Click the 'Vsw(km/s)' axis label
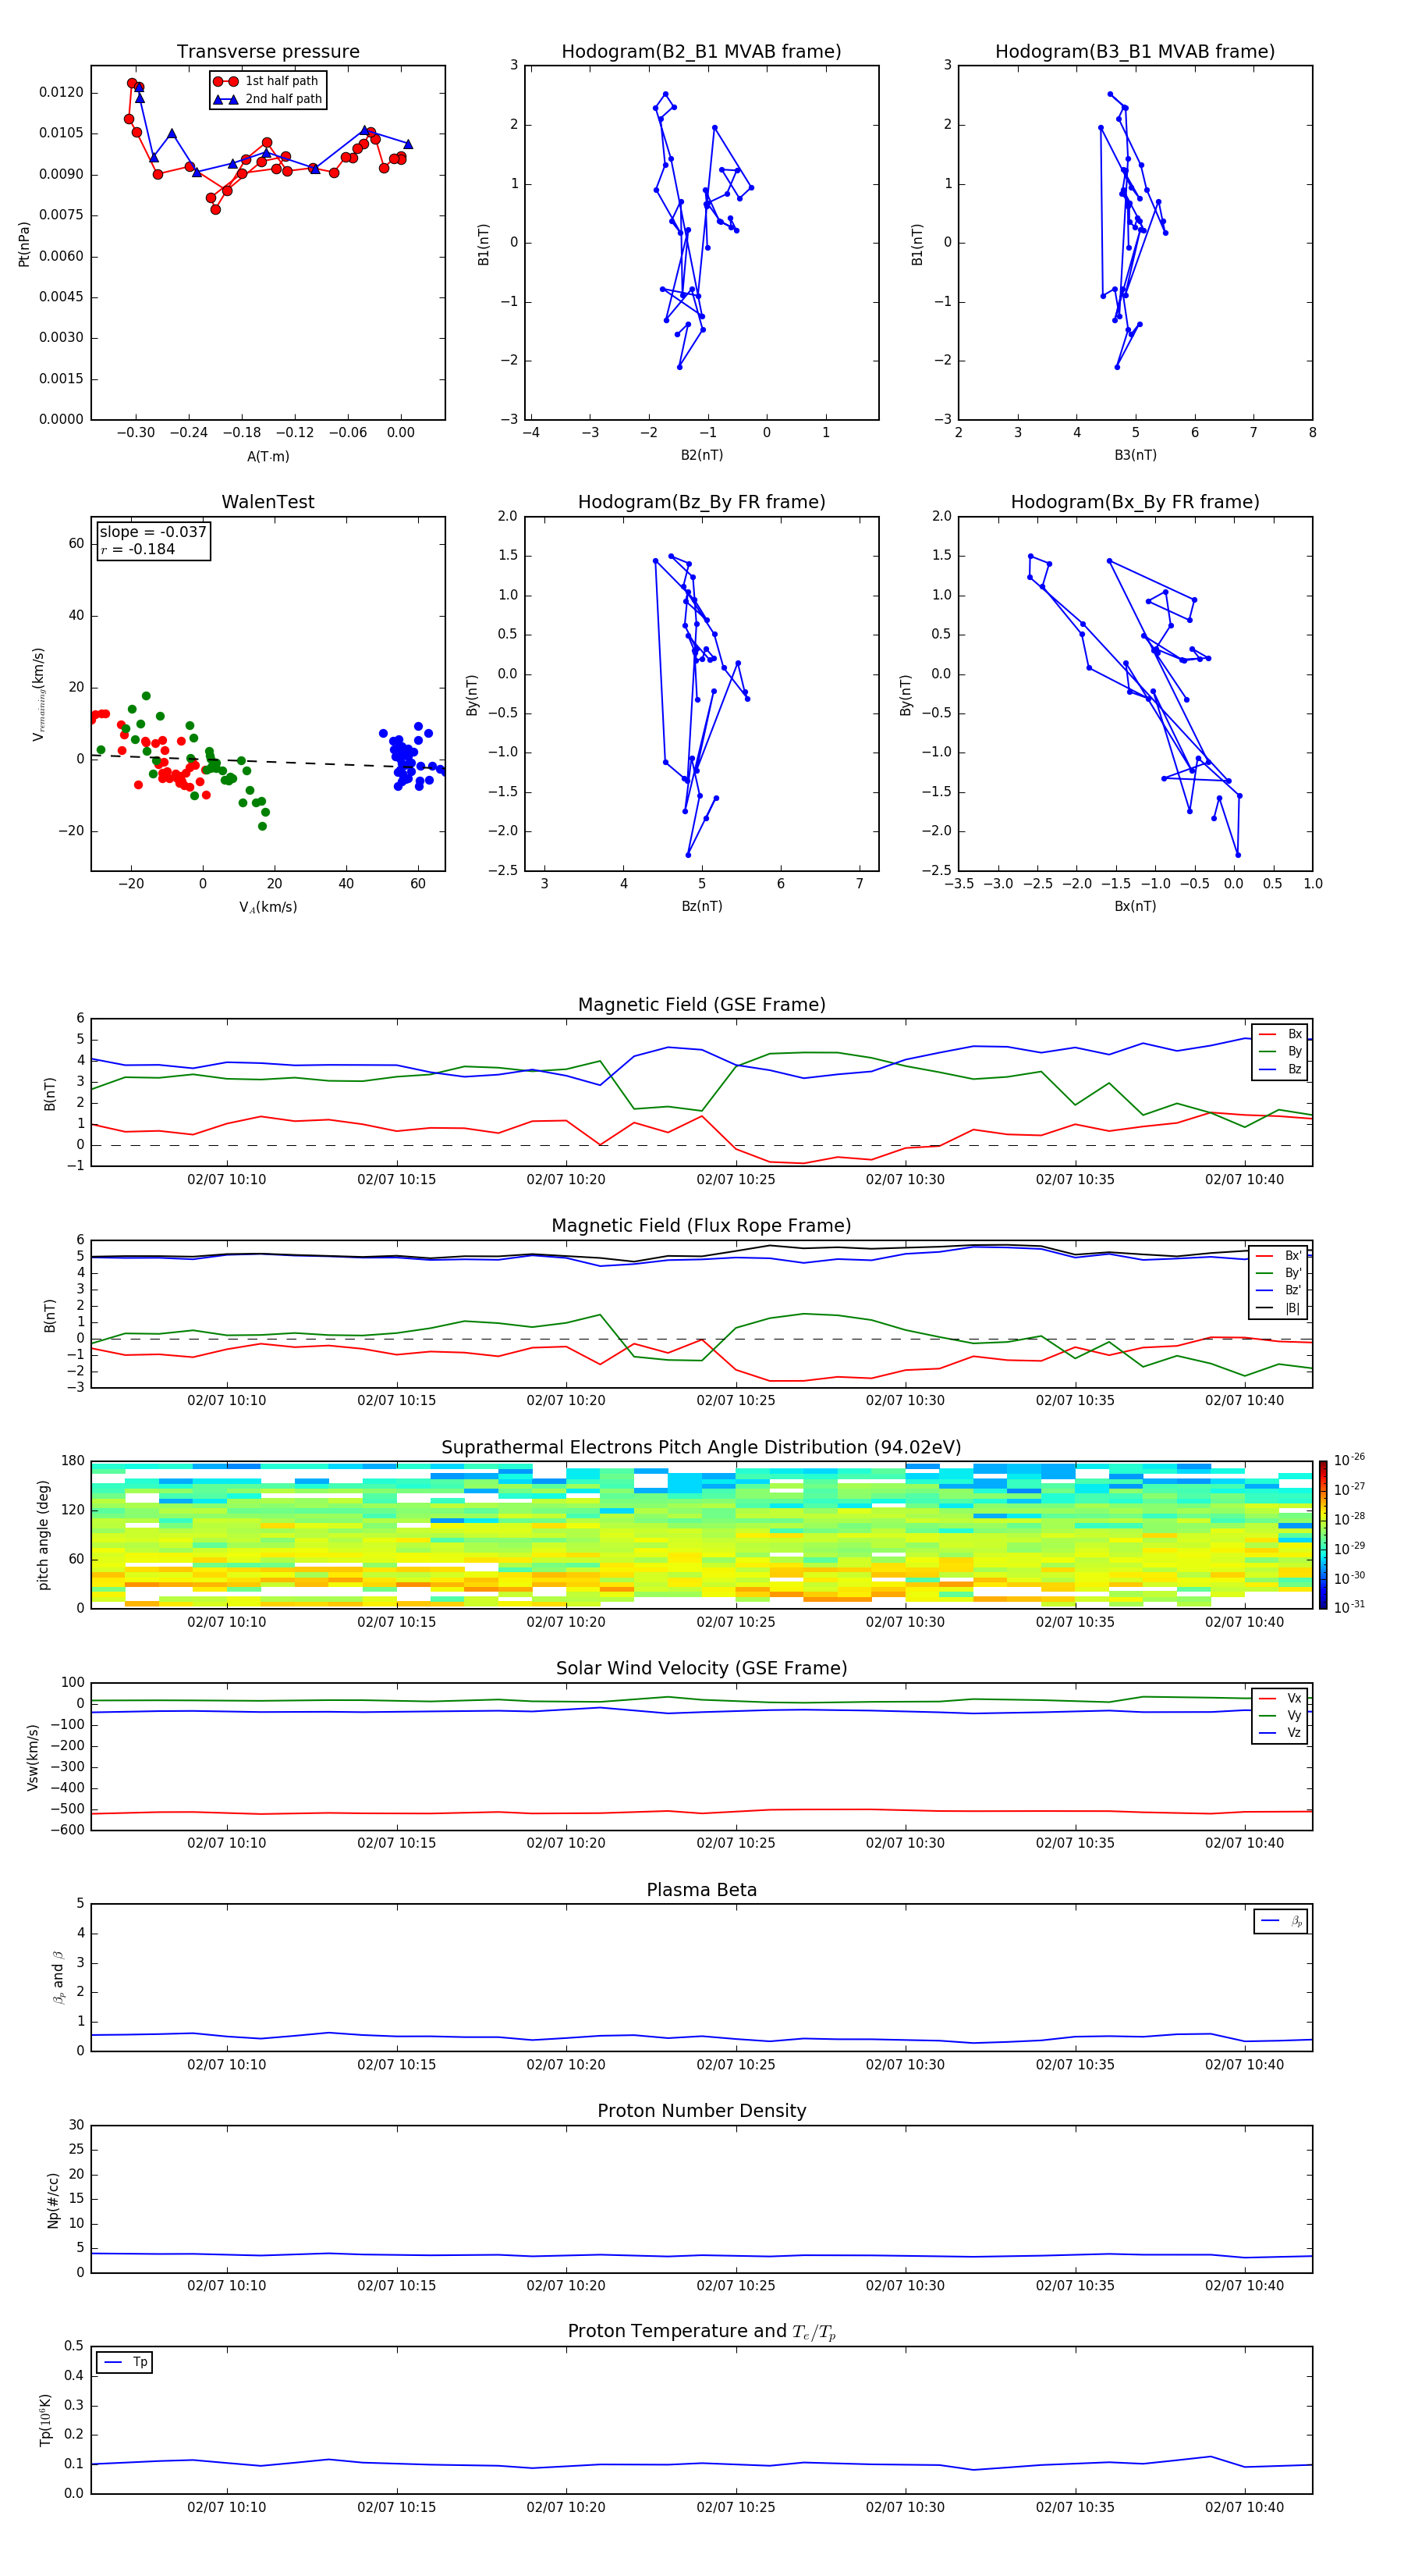Viewport: 1404px width, 2576px height. [33, 1757]
